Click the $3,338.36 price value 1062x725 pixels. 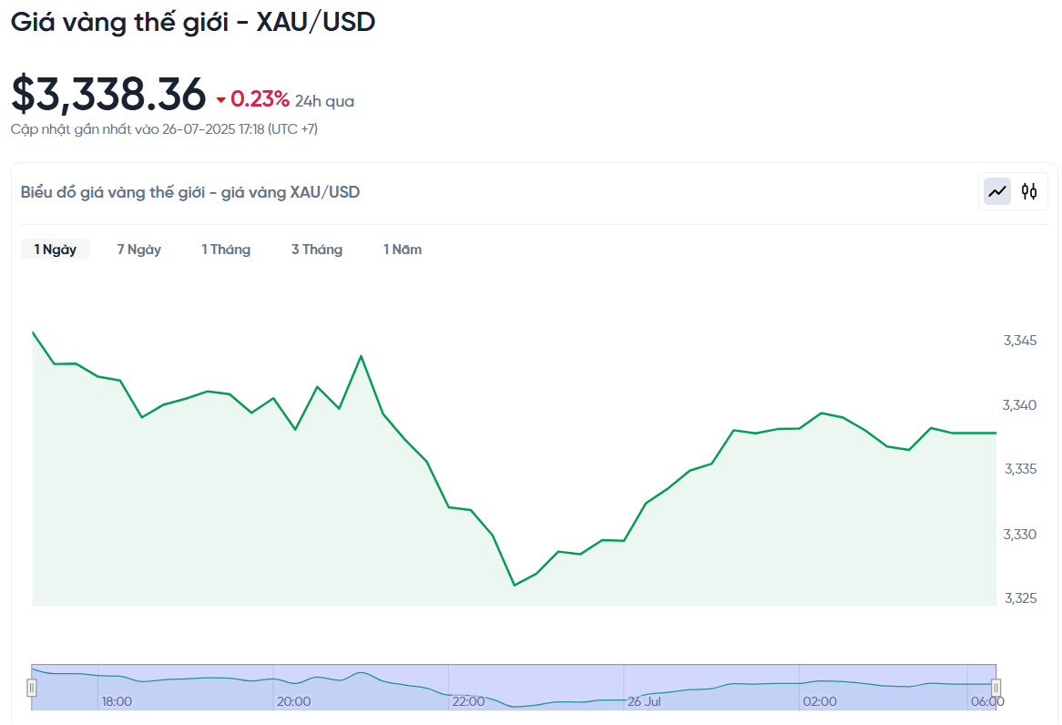pos(108,94)
